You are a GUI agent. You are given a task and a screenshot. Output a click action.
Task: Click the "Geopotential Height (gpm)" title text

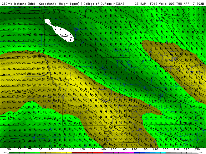[x=59, y=4]
